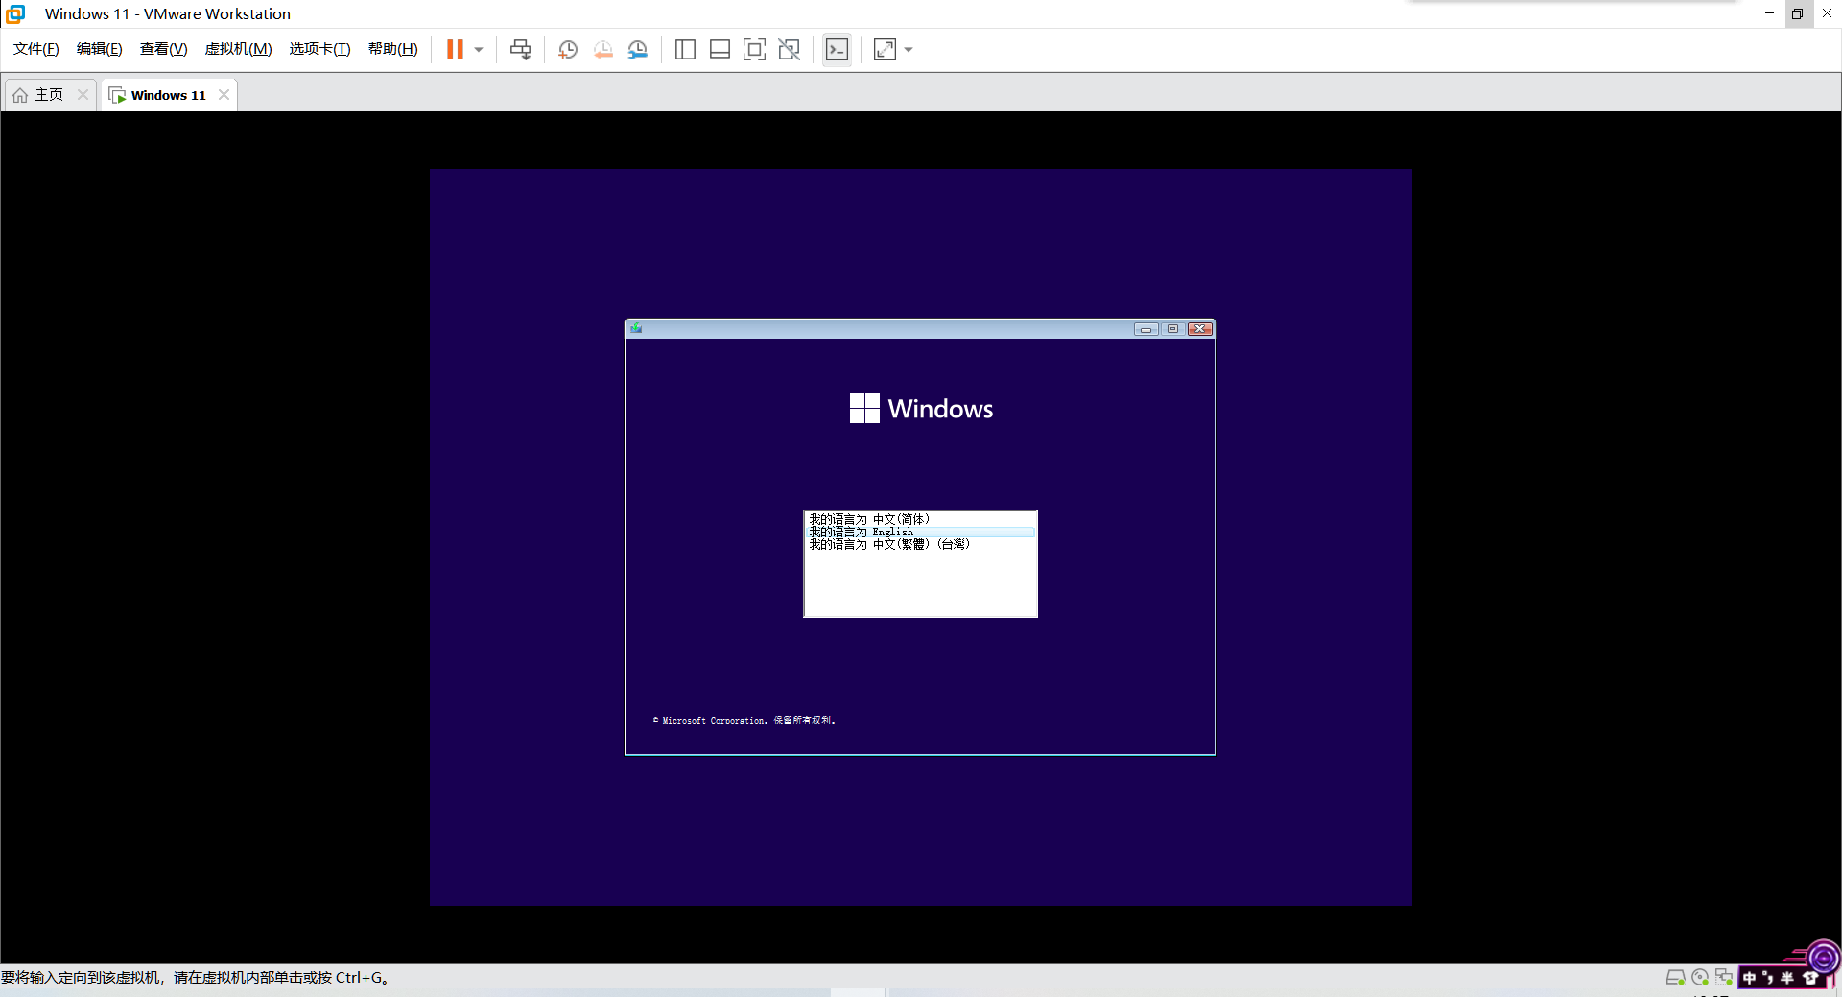Restore down the VMware Workstation window
The height and width of the screenshot is (997, 1842).
[1798, 13]
